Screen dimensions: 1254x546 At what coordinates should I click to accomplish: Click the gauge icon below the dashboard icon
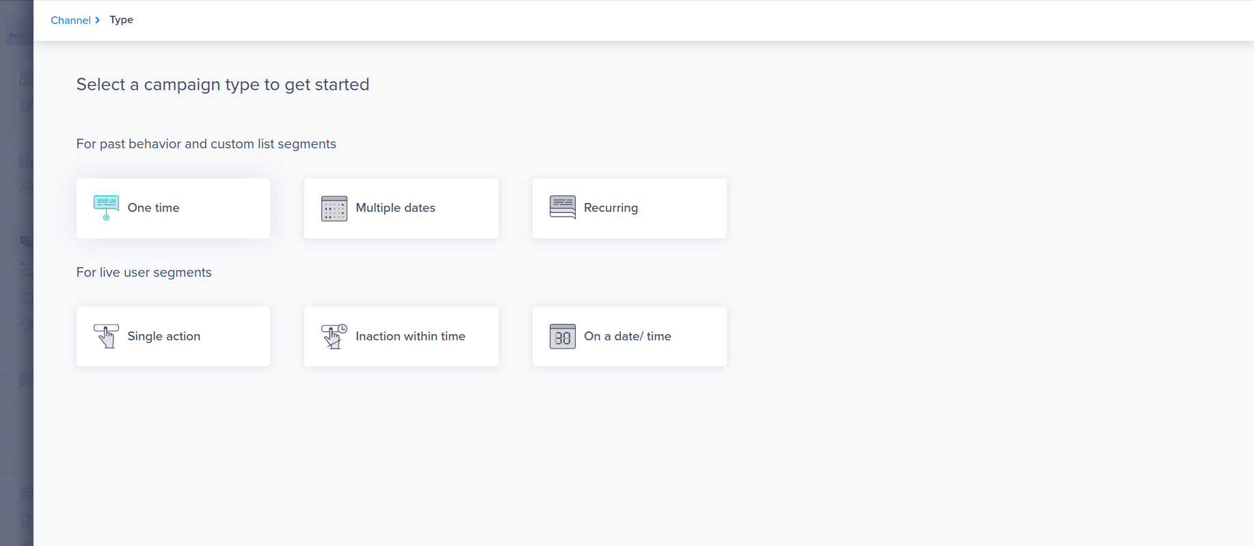coord(25,105)
